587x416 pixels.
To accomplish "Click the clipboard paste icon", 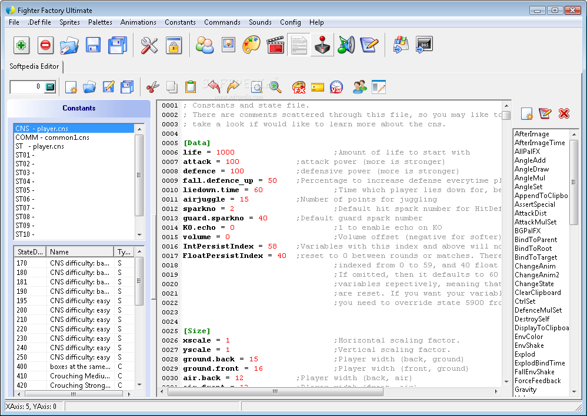I will tap(191, 87).
